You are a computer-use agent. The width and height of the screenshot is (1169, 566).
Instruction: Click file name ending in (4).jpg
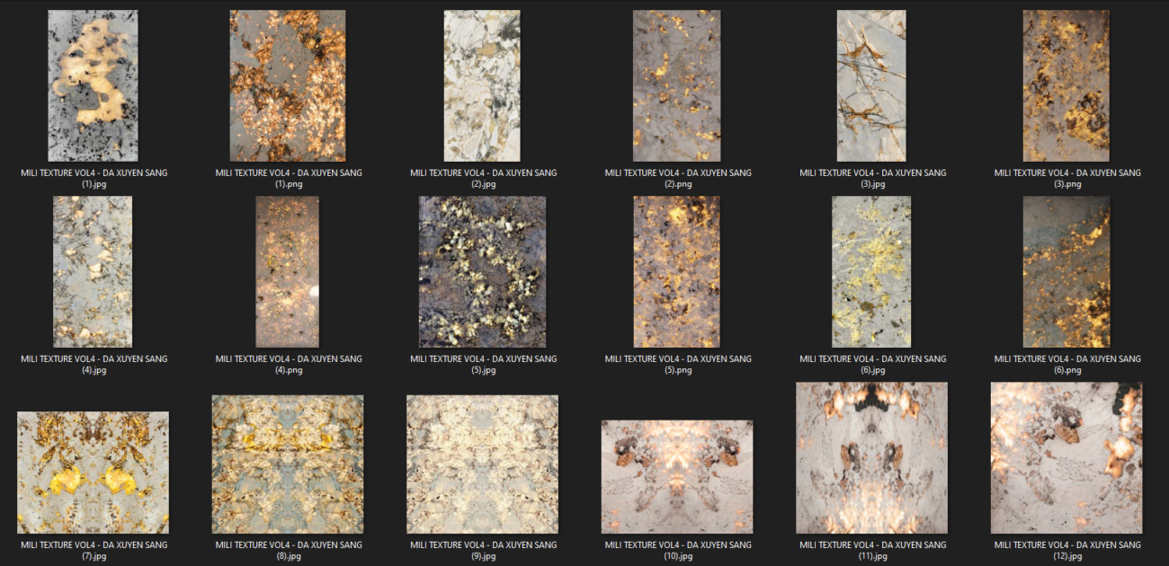pyautogui.click(x=94, y=364)
